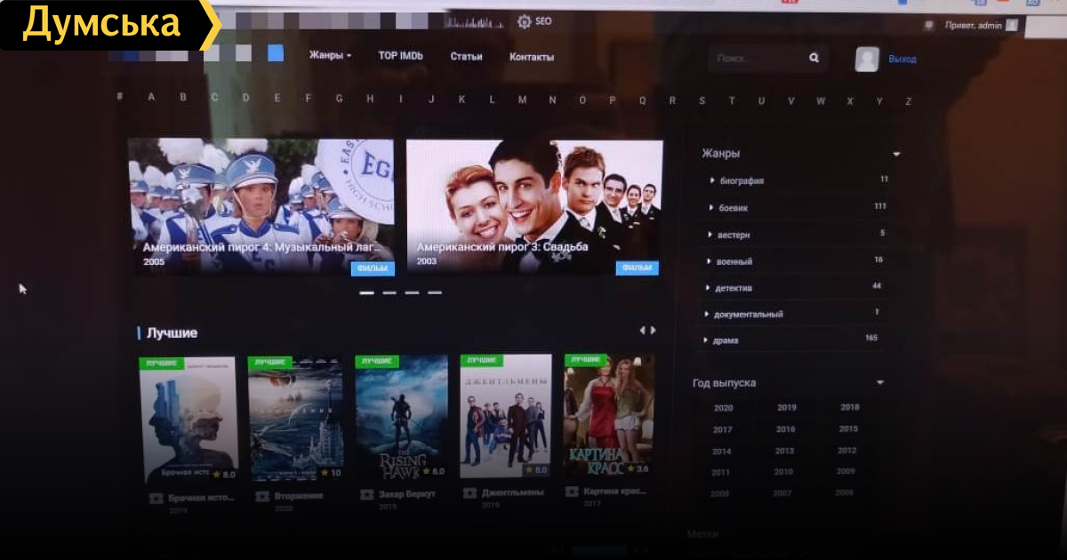Open the драма genre link
The height and width of the screenshot is (560, 1067).
click(x=726, y=340)
